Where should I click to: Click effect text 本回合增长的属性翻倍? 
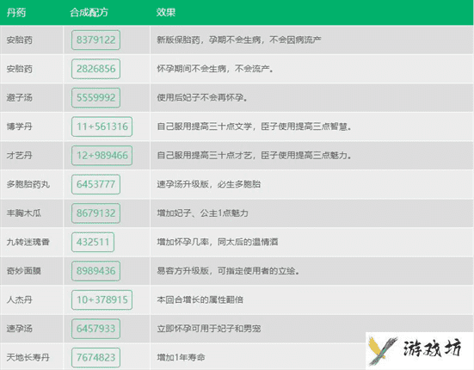pos(200,299)
